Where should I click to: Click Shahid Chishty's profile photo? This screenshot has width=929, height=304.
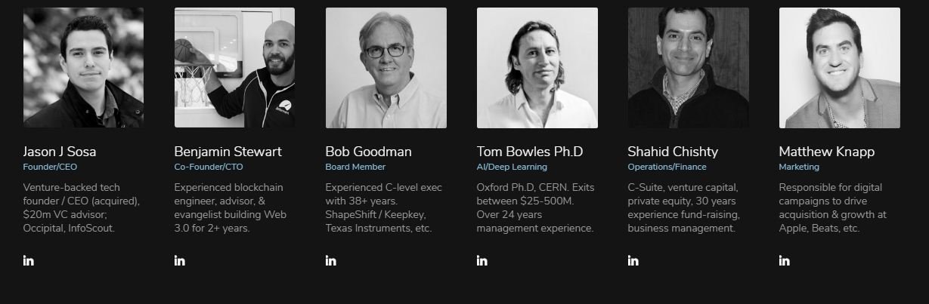point(688,68)
